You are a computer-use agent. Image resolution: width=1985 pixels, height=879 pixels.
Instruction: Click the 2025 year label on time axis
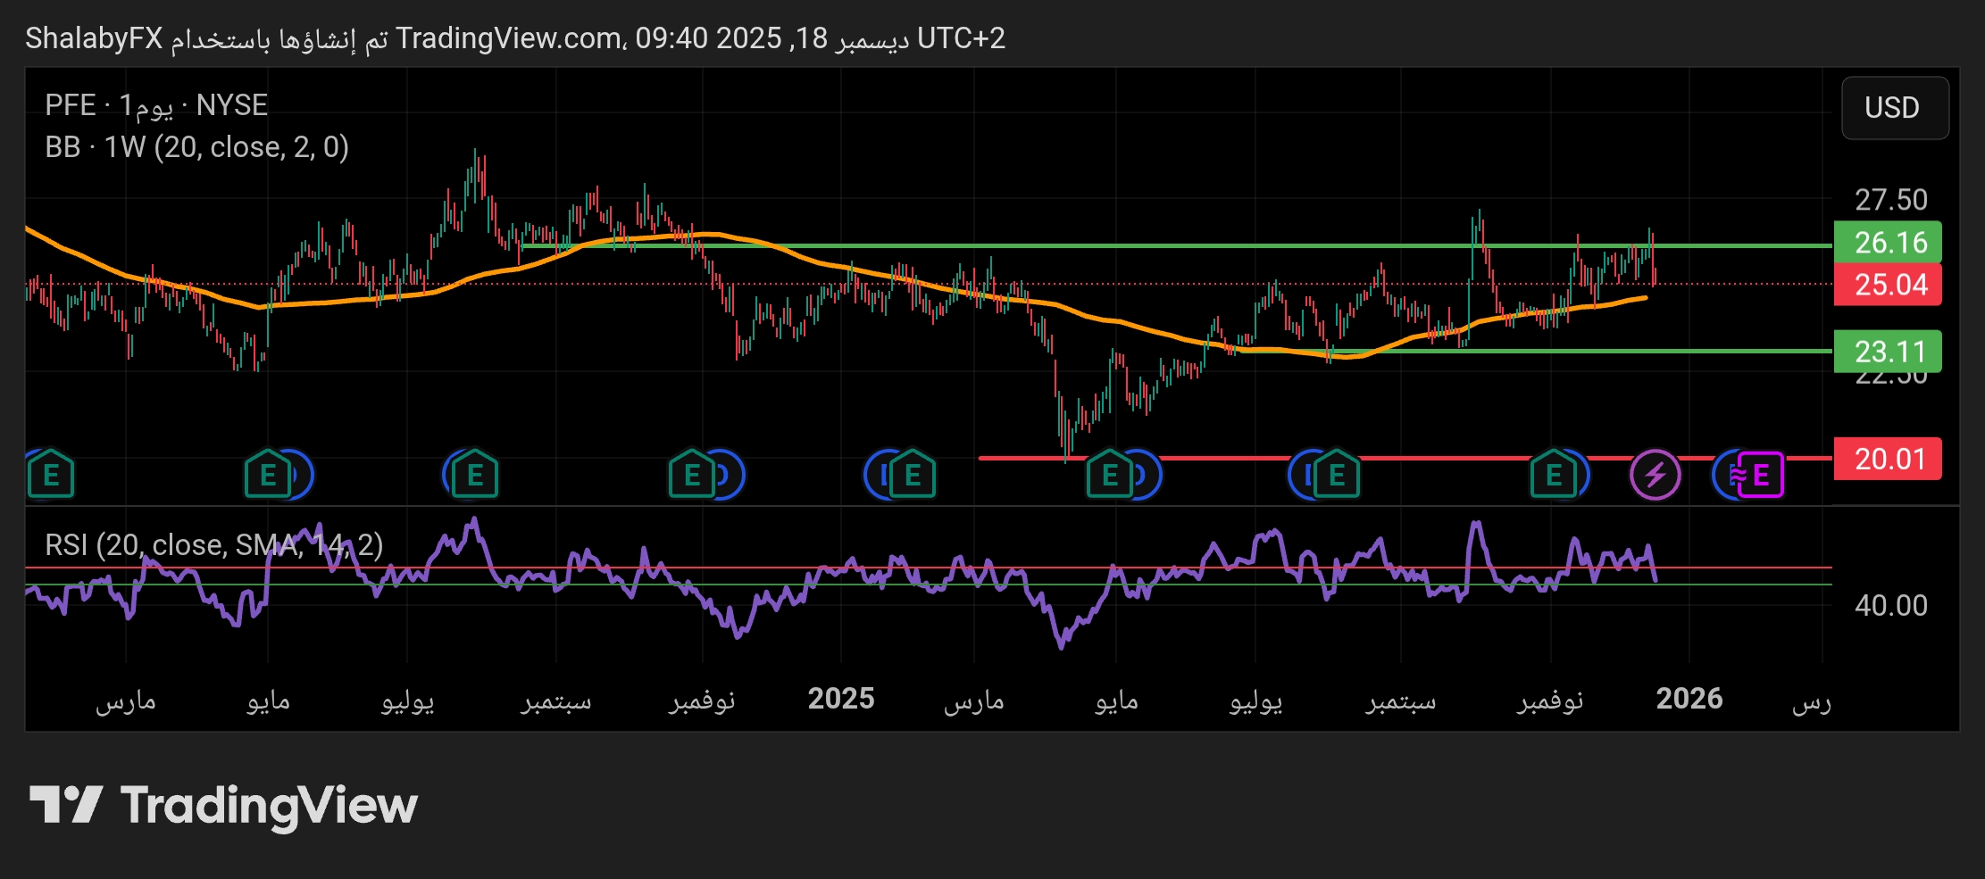[840, 699]
